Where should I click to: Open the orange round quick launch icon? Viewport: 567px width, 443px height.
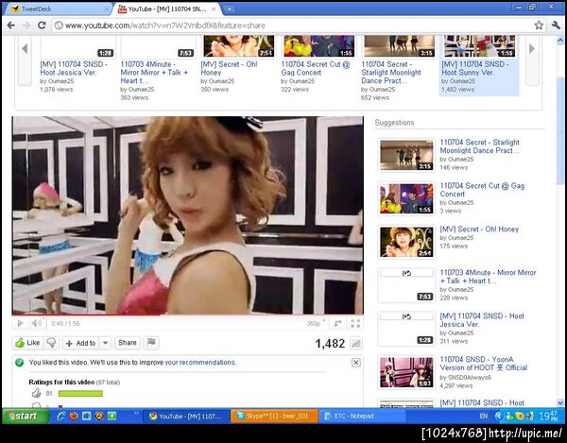99,416
